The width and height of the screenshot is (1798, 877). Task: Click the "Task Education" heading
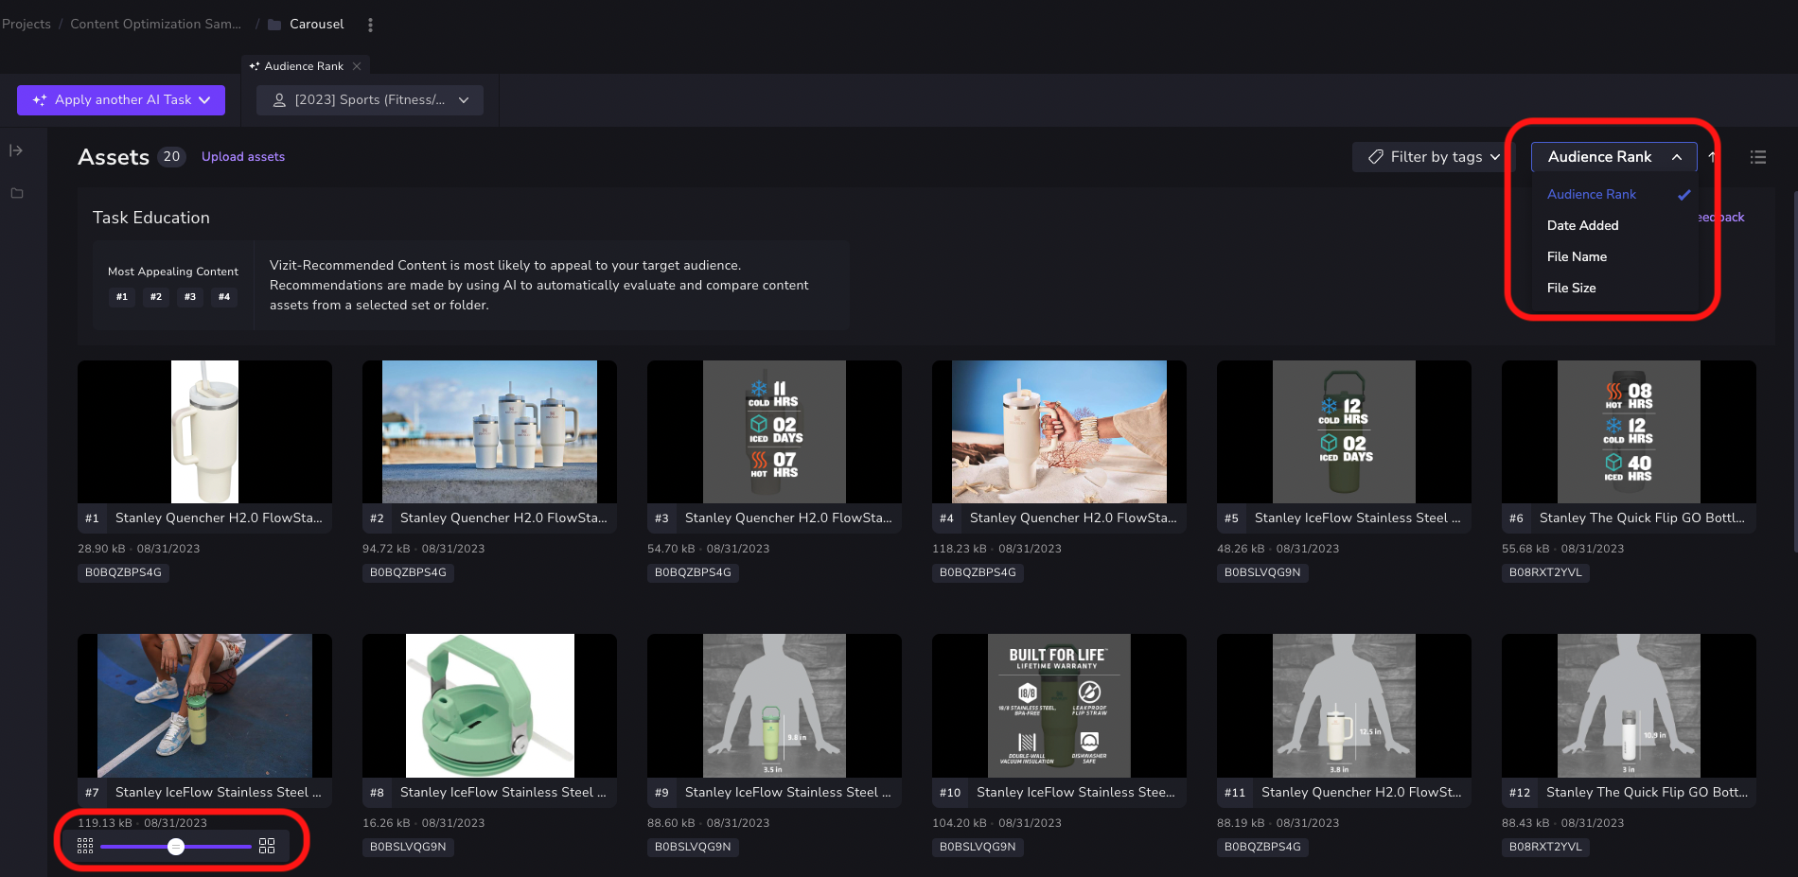[151, 218]
